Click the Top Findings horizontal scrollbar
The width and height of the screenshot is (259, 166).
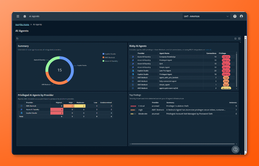click(x=183, y=144)
